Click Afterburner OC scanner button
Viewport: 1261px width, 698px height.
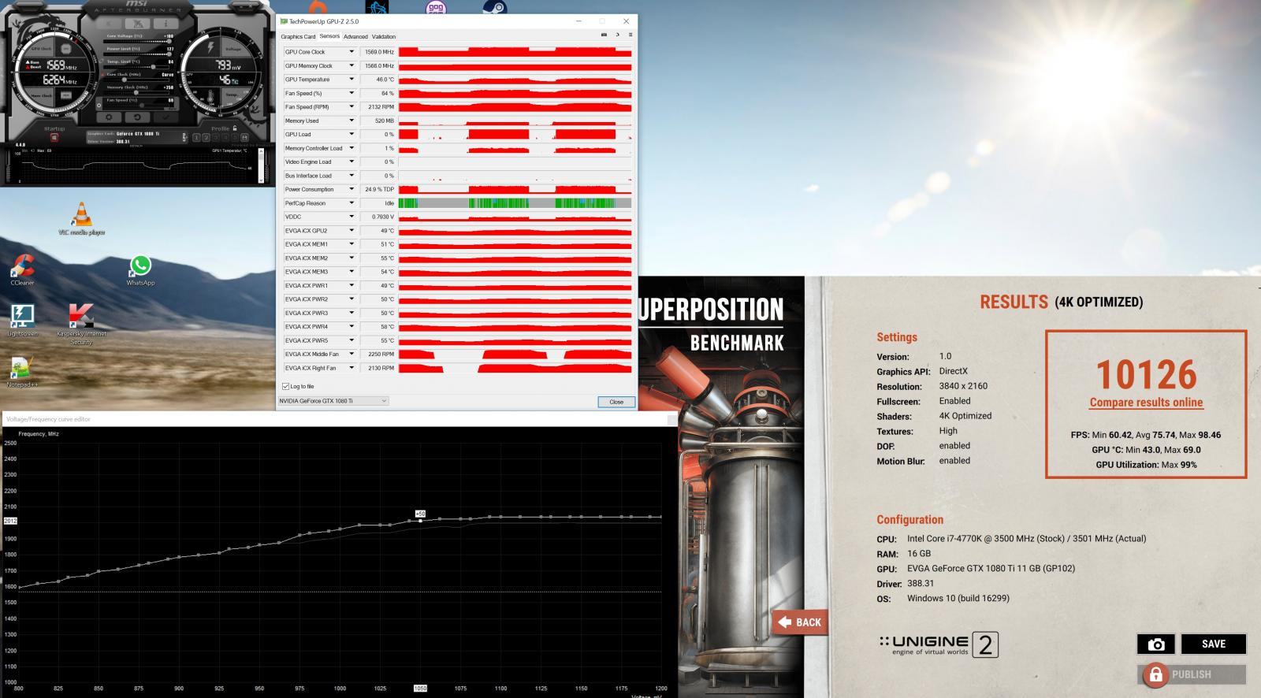point(138,24)
